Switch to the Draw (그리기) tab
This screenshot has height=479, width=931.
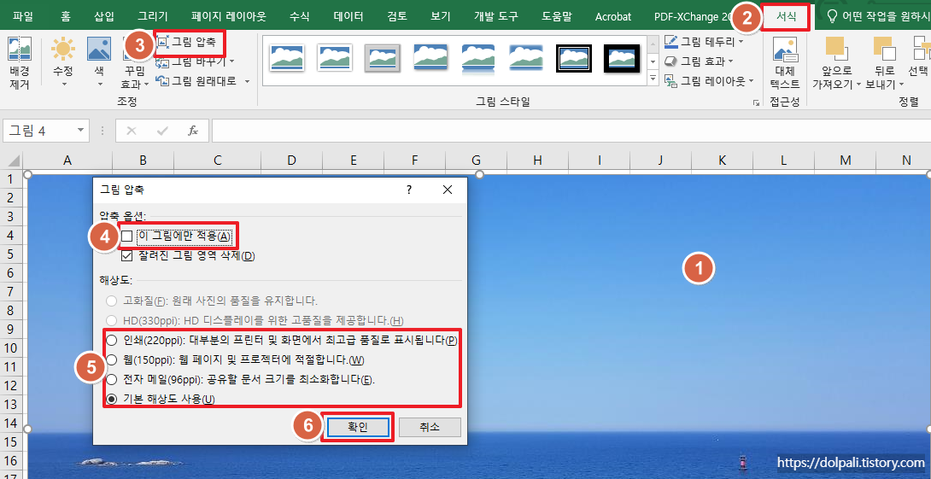[153, 16]
